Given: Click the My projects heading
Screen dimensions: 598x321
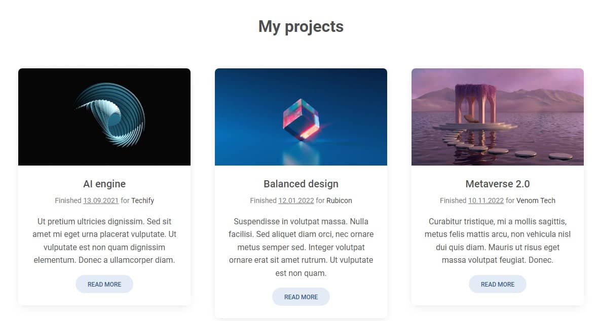Looking at the screenshot, I should 301,26.
